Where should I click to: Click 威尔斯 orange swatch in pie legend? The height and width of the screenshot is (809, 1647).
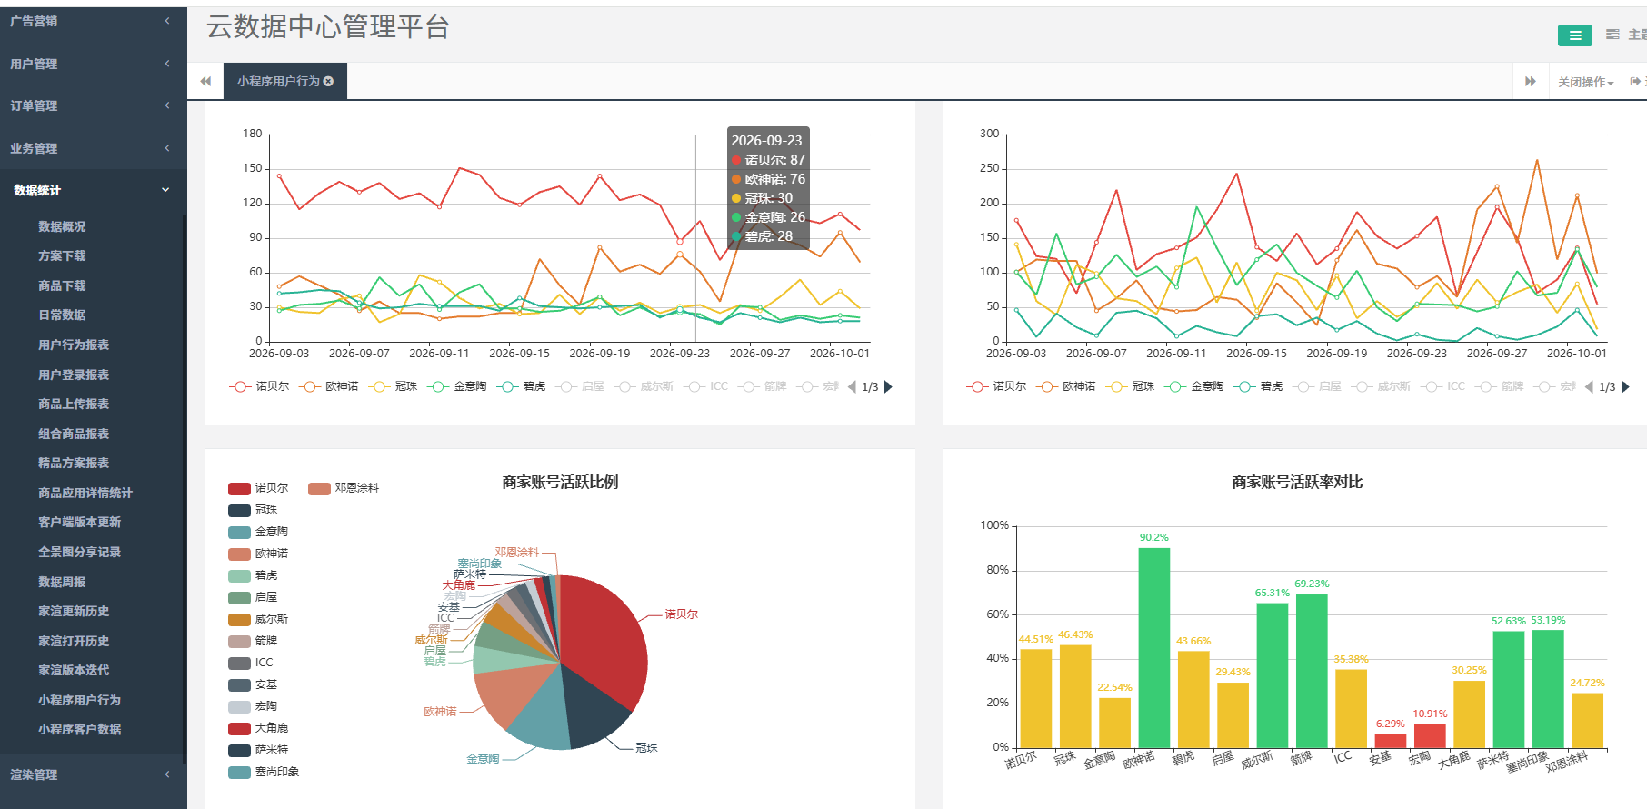239,620
